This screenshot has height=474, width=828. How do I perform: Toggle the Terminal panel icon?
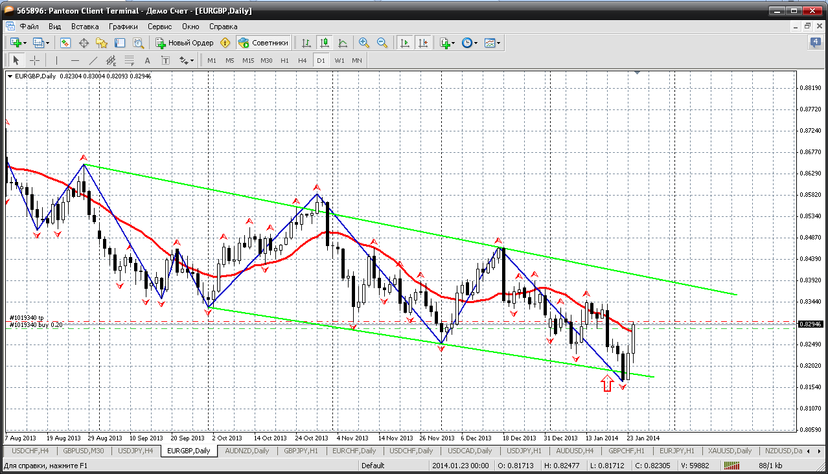click(120, 43)
